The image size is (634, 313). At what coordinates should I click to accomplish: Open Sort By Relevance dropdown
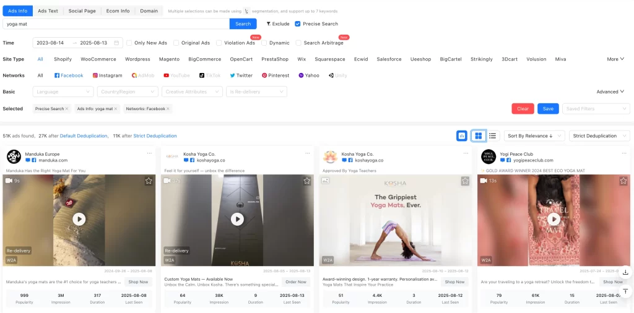pos(534,136)
